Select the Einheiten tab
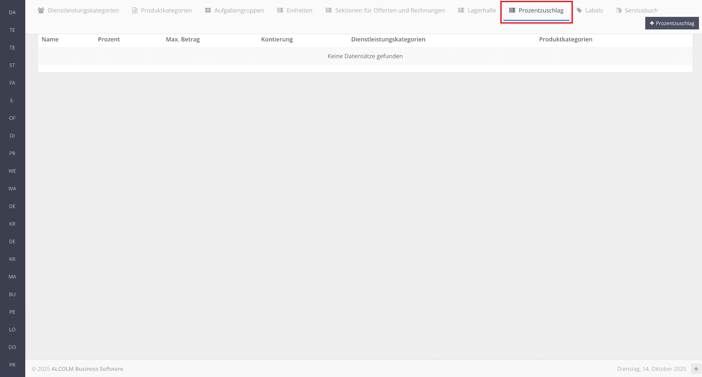 [x=295, y=10]
